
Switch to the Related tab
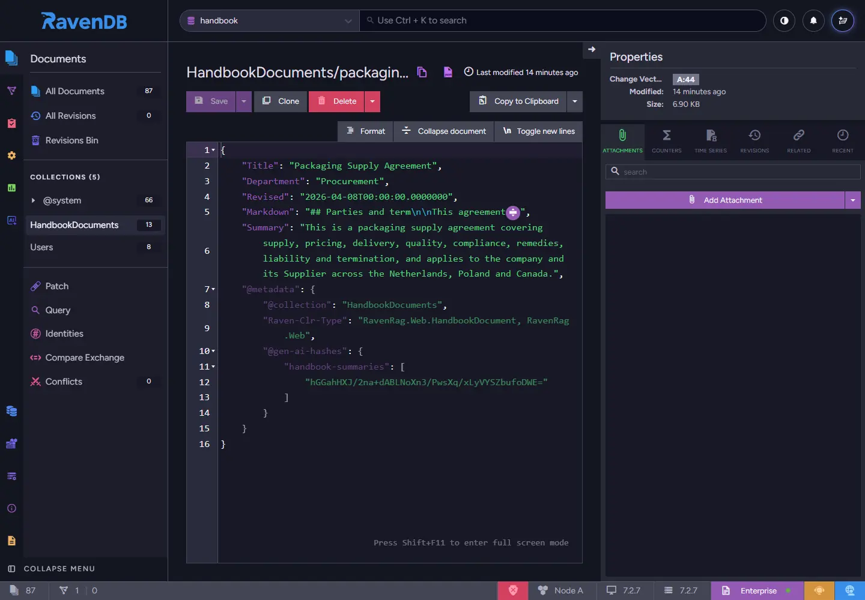tap(799, 141)
